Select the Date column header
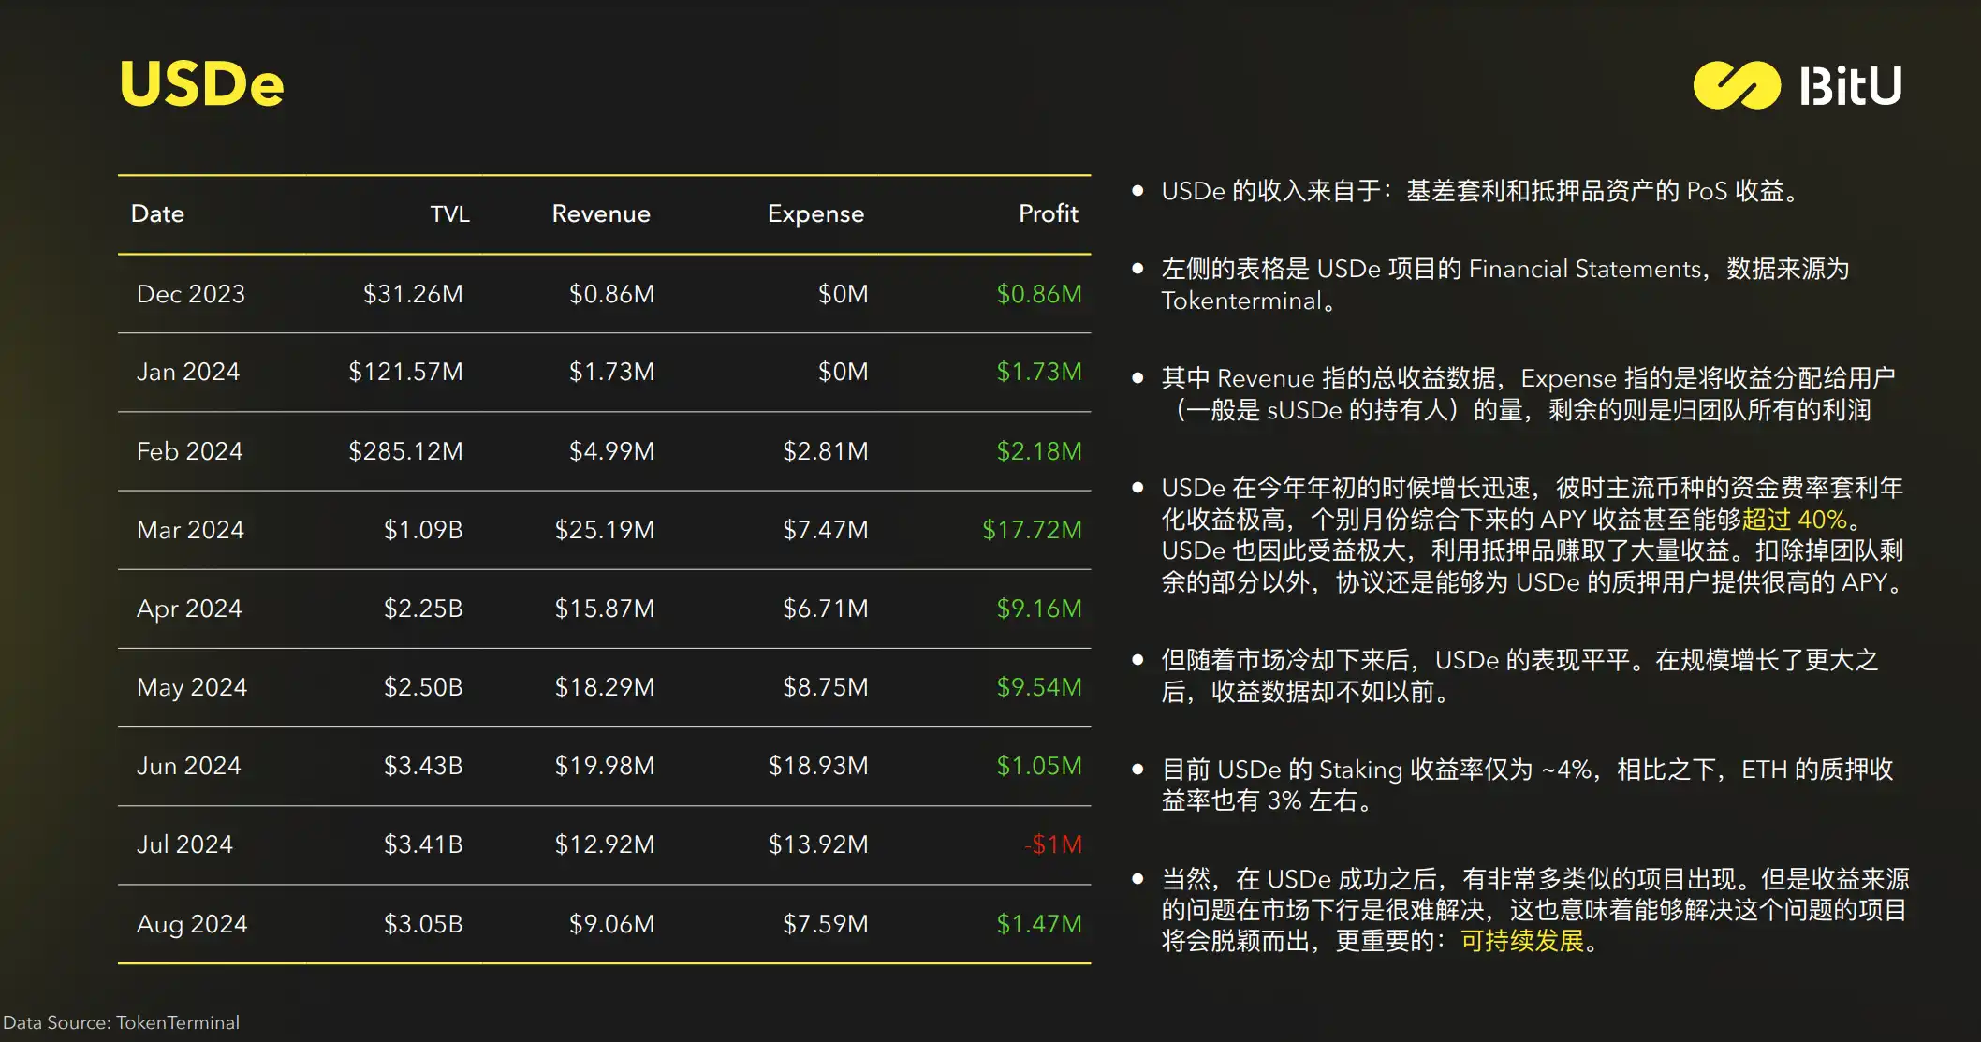1981x1042 pixels. tap(157, 213)
